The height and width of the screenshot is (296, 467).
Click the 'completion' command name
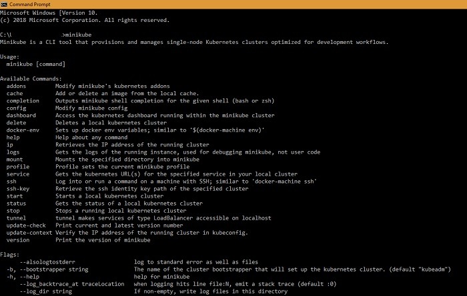coord(23,101)
